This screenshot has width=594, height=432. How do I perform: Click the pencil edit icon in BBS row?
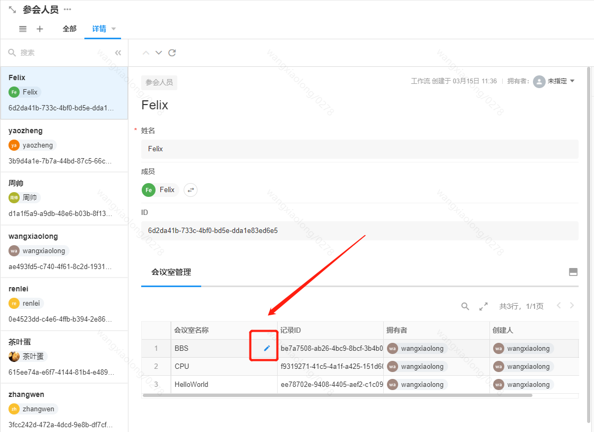click(266, 348)
